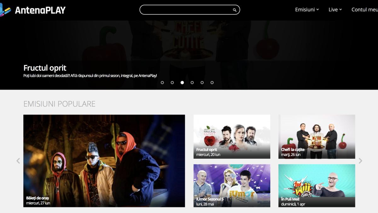Go to previous popular shows
This screenshot has height=213, width=378.
click(18, 161)
